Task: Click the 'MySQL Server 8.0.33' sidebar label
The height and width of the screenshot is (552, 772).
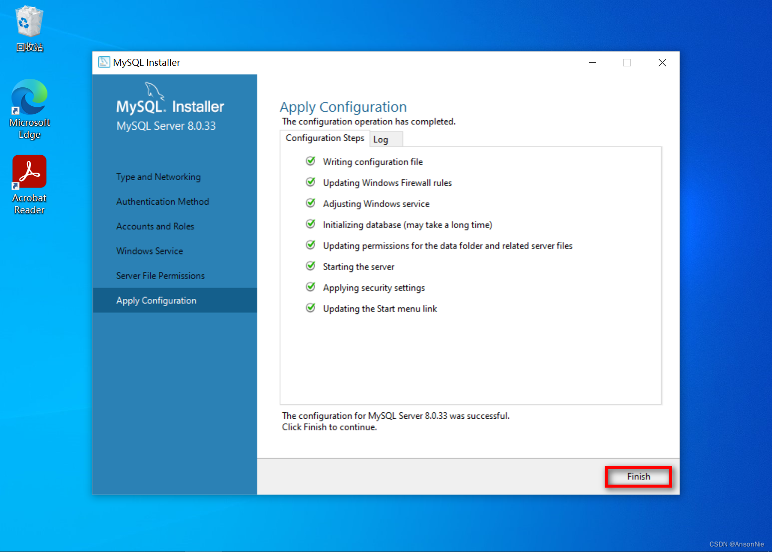Action: tap(166, 126)
